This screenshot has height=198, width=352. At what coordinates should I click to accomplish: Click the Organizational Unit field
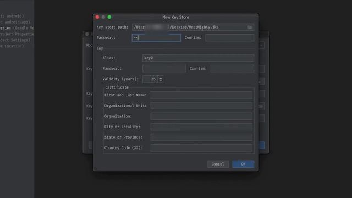click(x=201, y=106)
